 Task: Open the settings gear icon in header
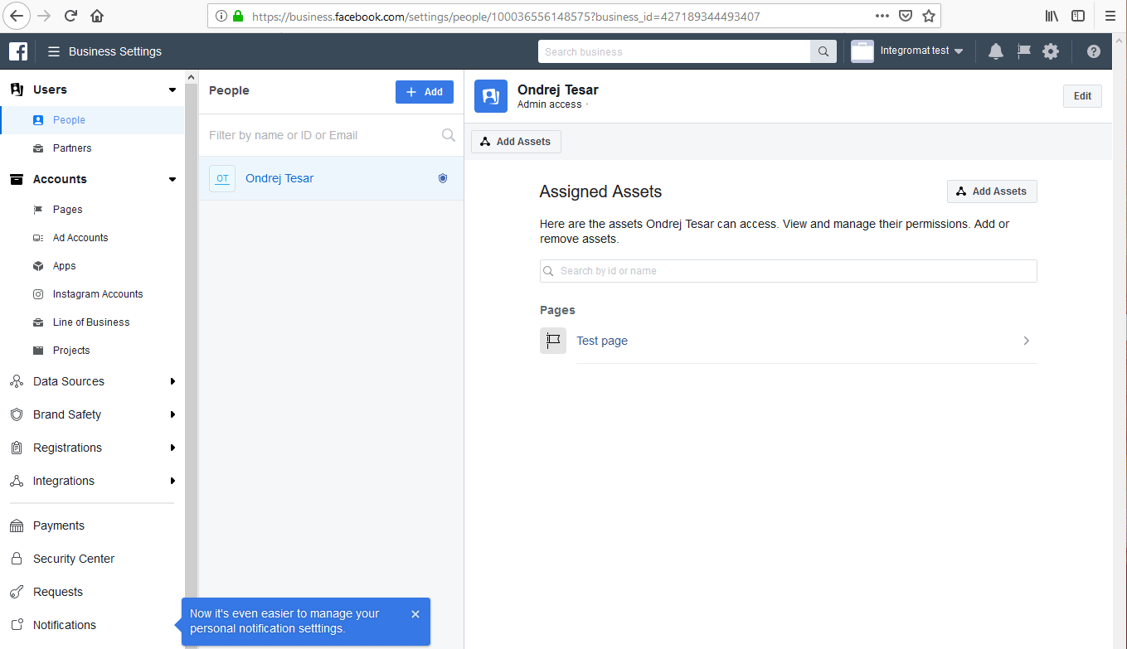(1051, 51)
